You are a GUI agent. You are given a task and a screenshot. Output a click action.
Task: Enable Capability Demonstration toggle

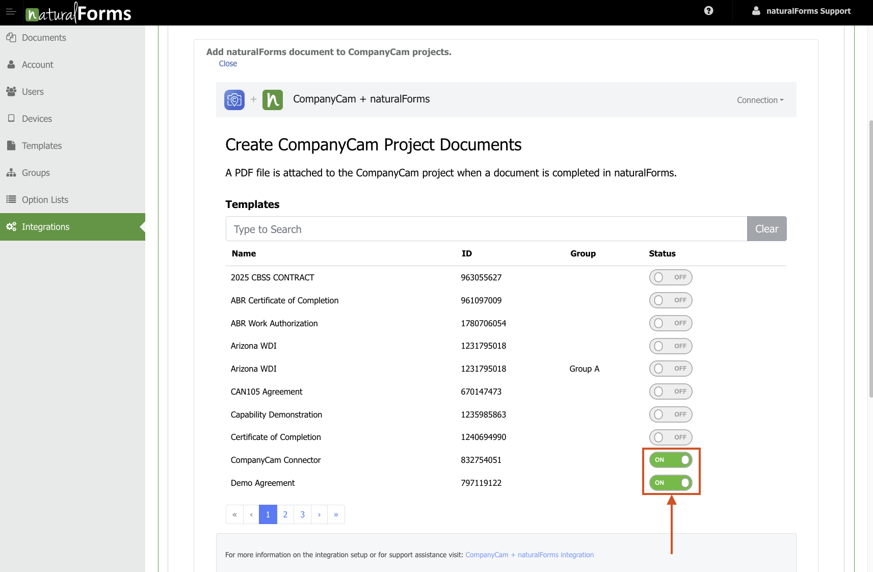point(671,414)
